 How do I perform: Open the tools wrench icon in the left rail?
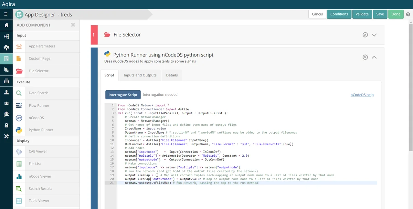(x=6, y=136)
